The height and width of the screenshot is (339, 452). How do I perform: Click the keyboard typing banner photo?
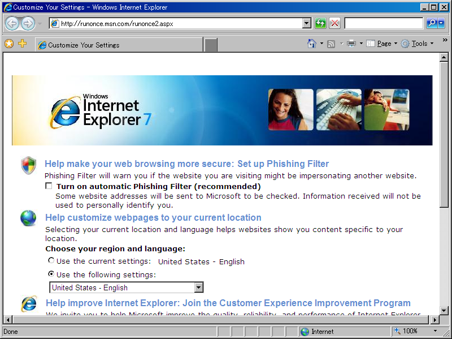click(338, 110)
